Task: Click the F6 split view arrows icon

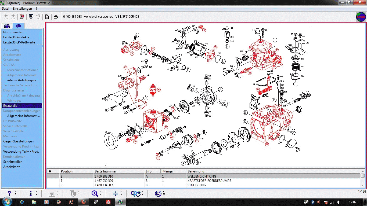Action: 116,193
